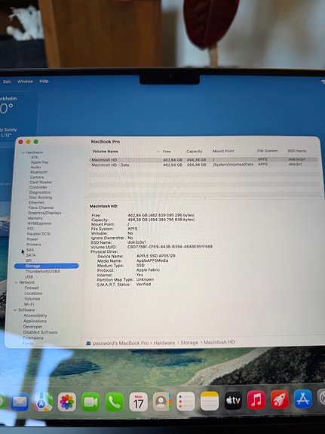Open the Apple TV app in Dock
This screenshot has width=325, height=434.
click(233, 400)
